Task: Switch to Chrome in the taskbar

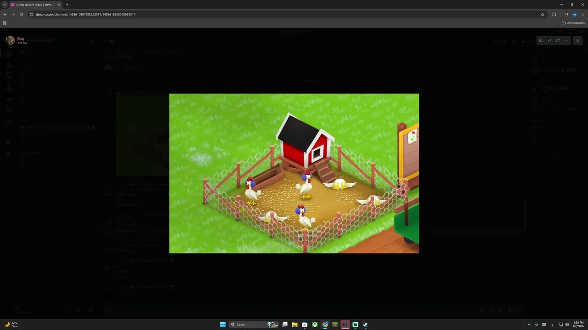Action: click(x=325, y=324)
